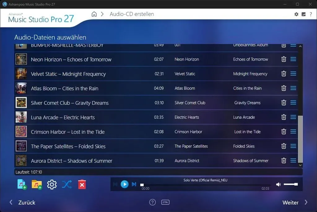Click the track list scrollbar thumb
This screenshot has height=212, width=317.
[x=300, y=139]
